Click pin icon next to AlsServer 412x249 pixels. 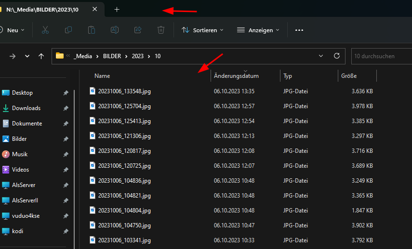click(x=66, y=185)
